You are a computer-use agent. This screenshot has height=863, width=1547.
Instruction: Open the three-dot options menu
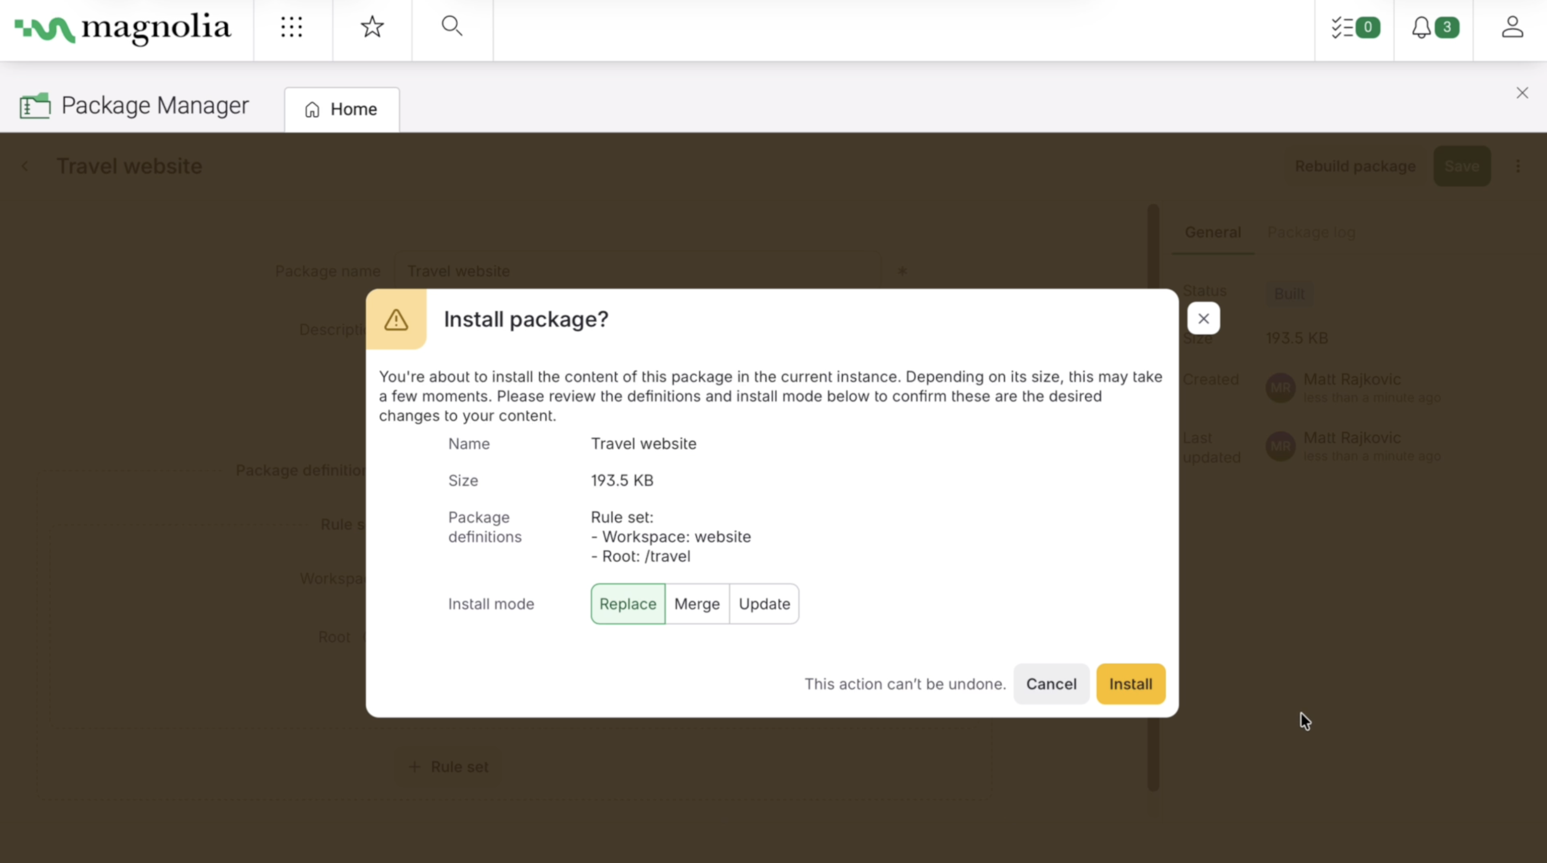click(1518, 166)
